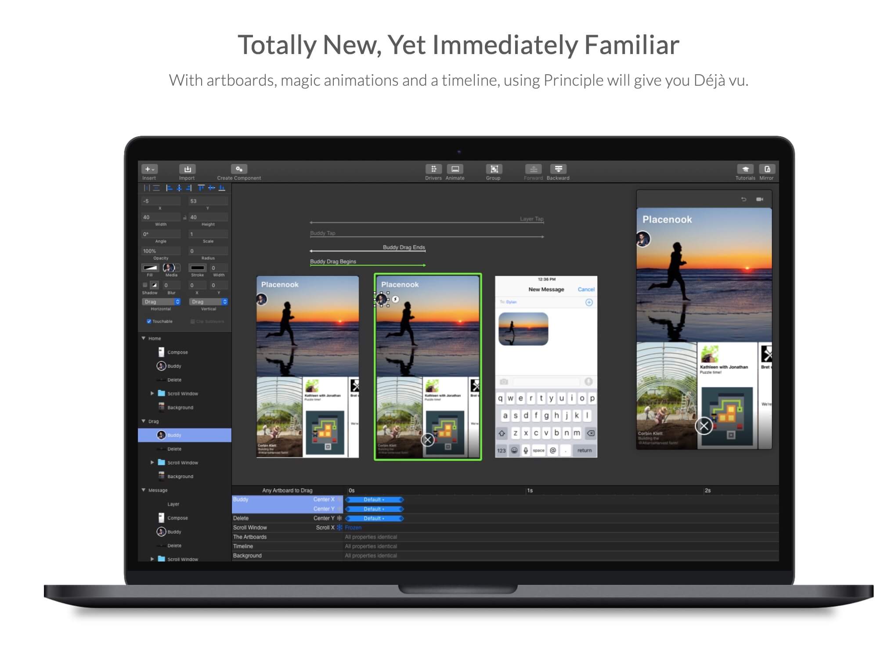The width and height of the screenshot is (895, 660).
Task: Toggle the width-height aspect lock
Action: (185, 218)
